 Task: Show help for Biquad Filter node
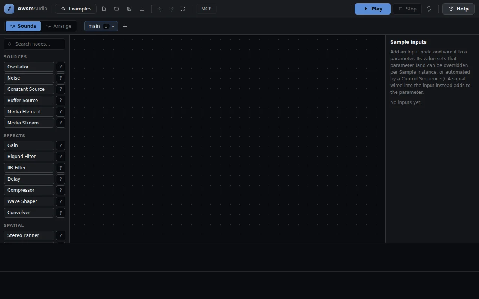pos(60,157)
